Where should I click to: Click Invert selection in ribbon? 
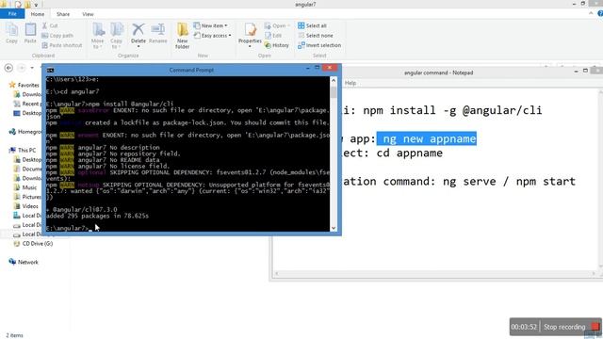(319, 45)
